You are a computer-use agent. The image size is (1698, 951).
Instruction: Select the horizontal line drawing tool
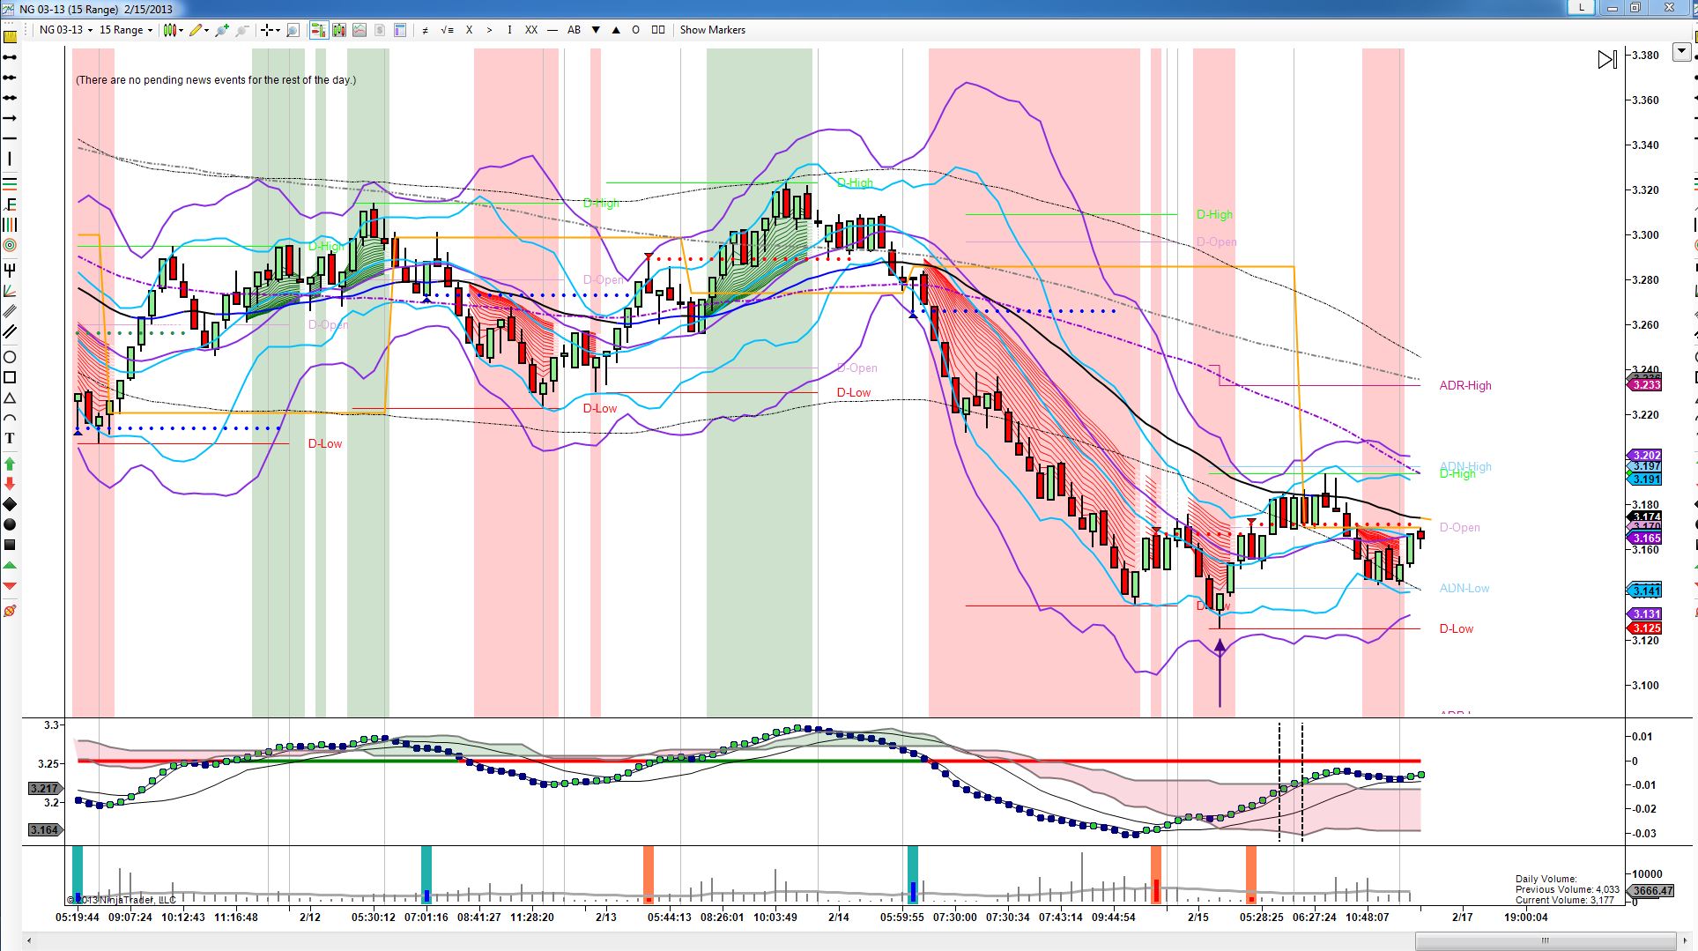pos(10,138)
